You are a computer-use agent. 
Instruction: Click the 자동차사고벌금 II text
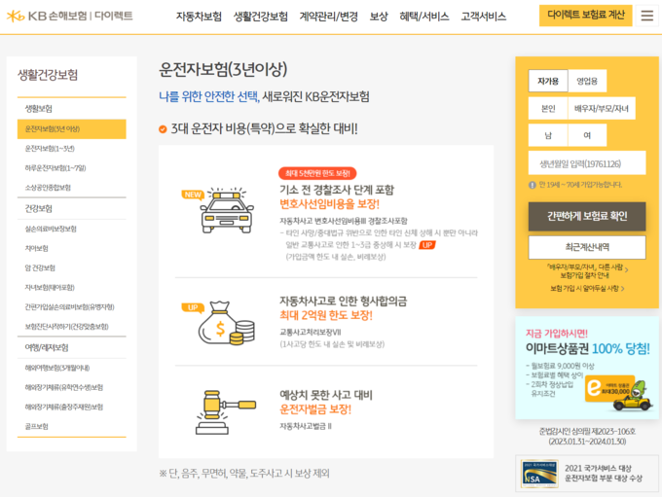[x=306, y=426]
